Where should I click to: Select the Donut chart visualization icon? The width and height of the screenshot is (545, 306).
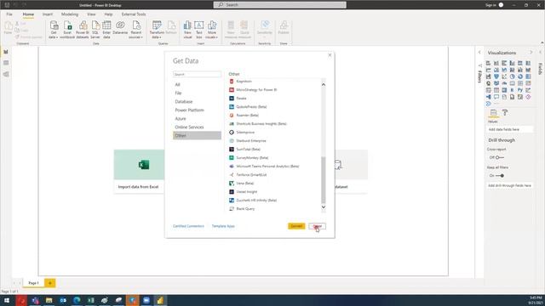tap(520, 76)
